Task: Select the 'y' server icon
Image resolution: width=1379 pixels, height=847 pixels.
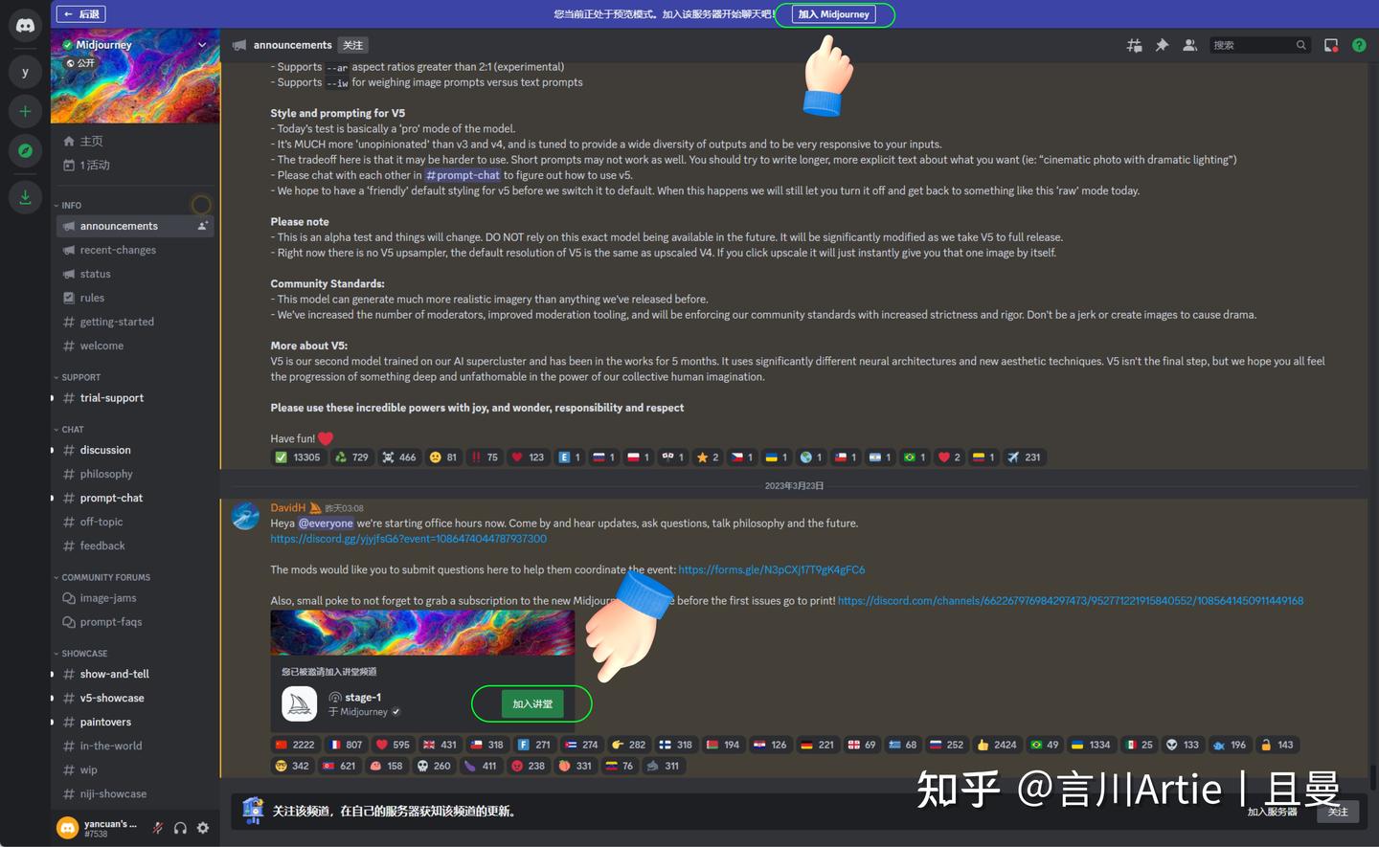Action: [x=25, y=71]
